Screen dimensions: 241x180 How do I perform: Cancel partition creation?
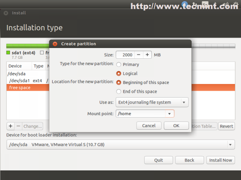click(149, 126)
